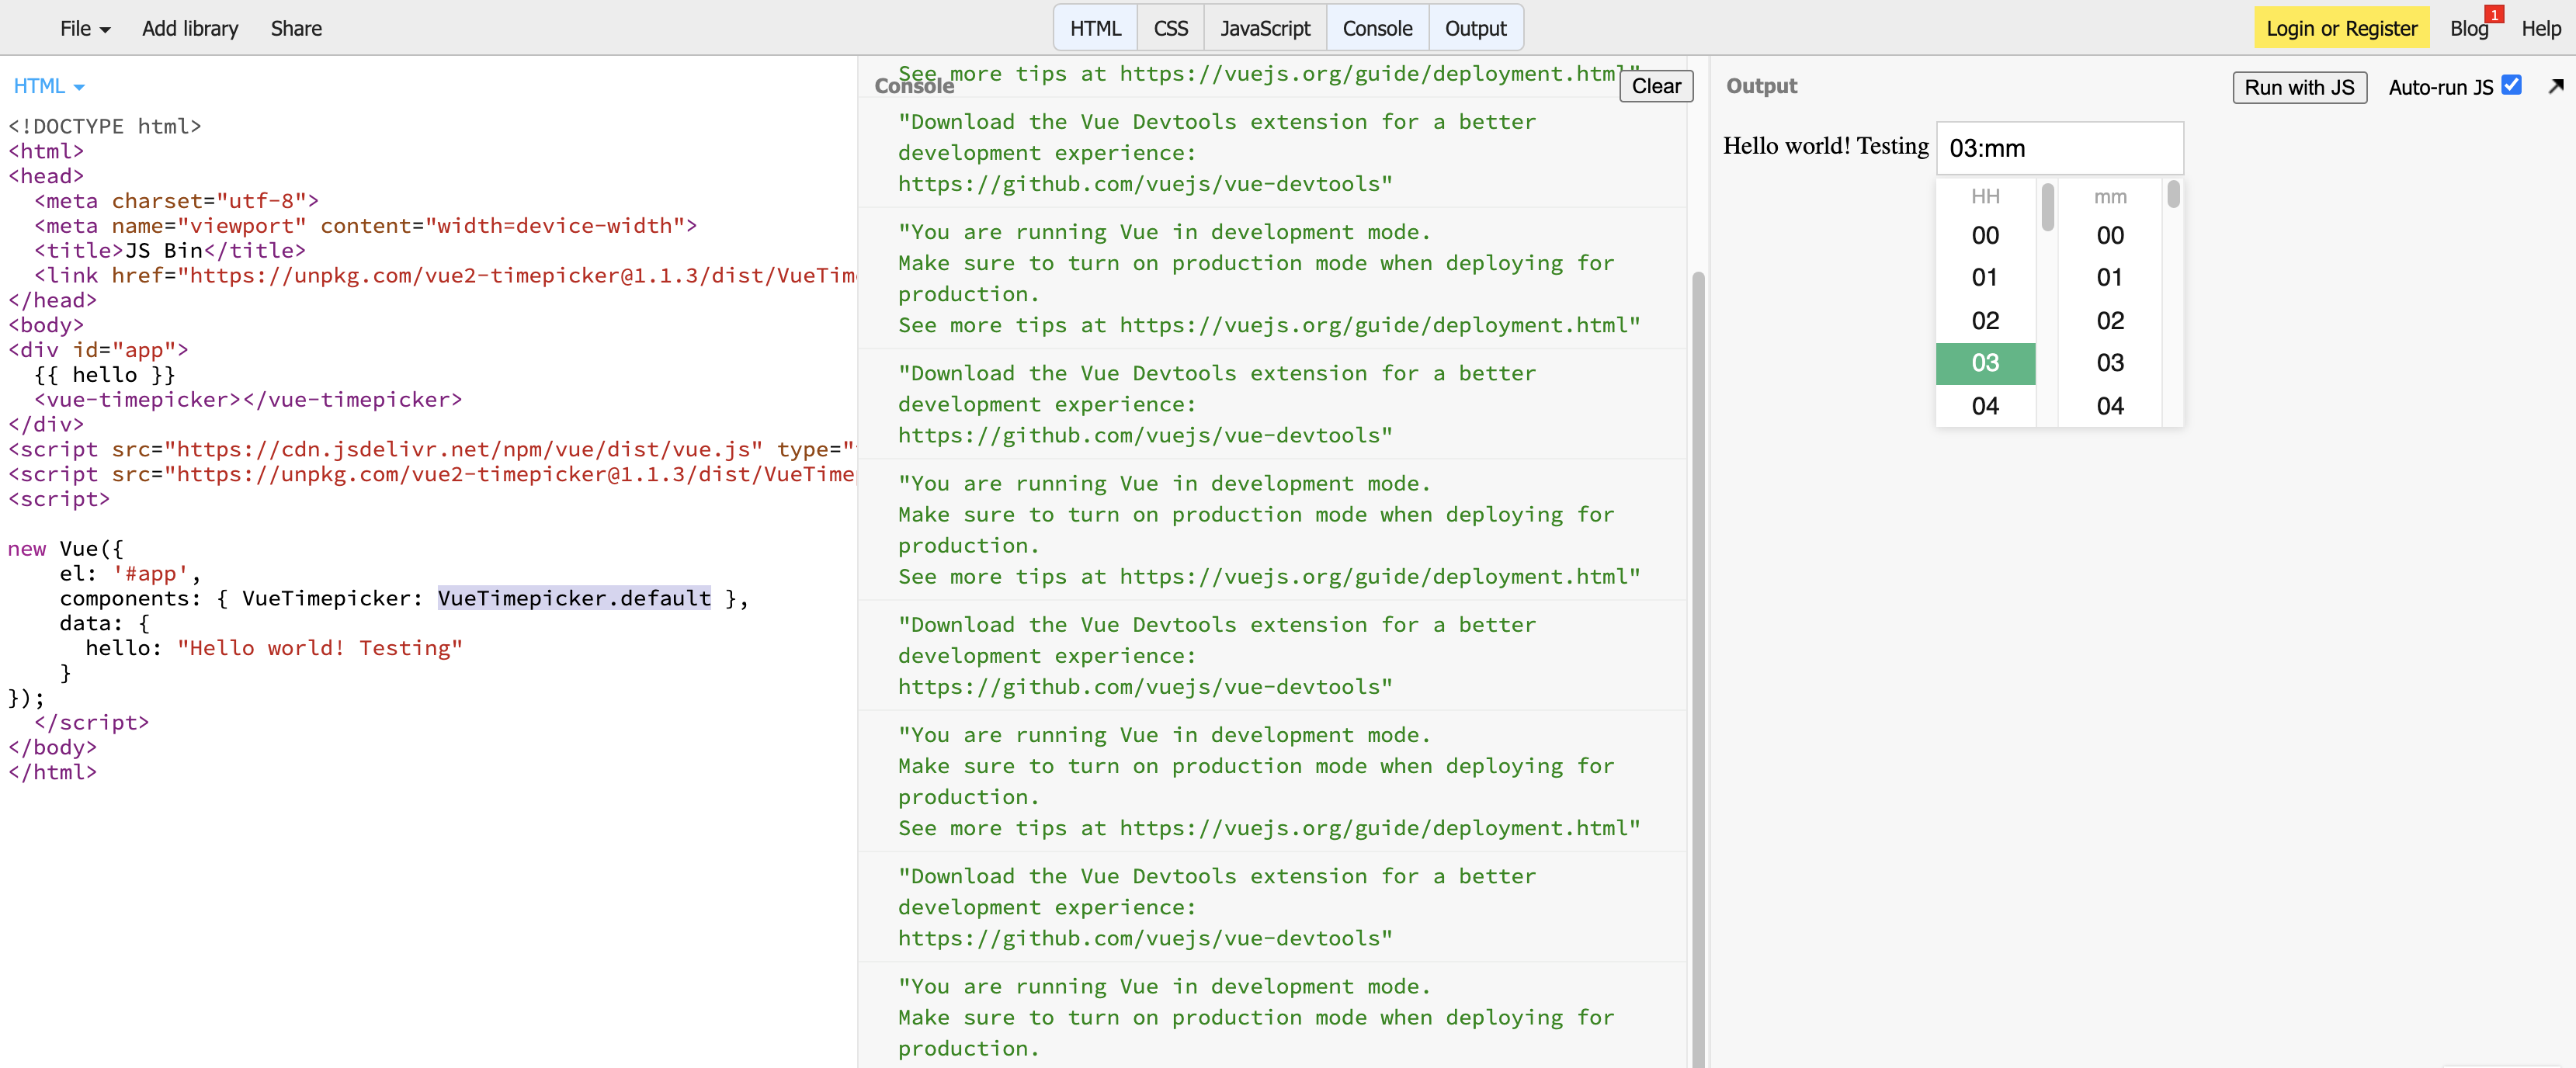Click the Run with JS button
2576x1068 pixels.
(x=2299, y=87)
